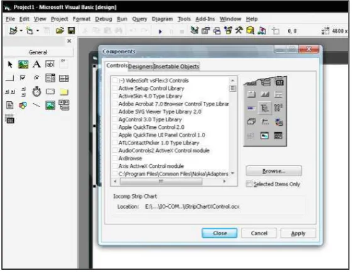
Task: Open the Data View Window toolbar icon
Action: click(x=250, y=30)
